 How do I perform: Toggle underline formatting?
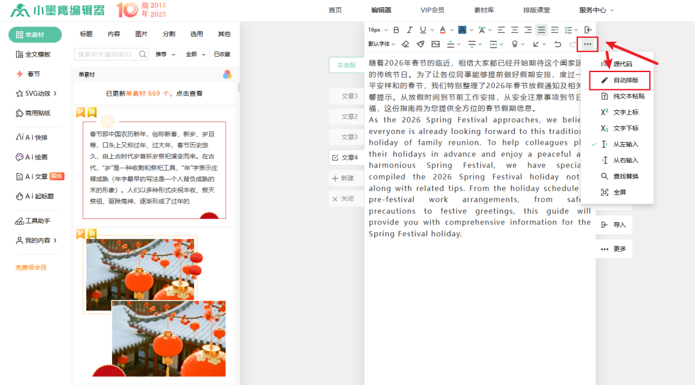pyautogui.click(x=423, y=29)
